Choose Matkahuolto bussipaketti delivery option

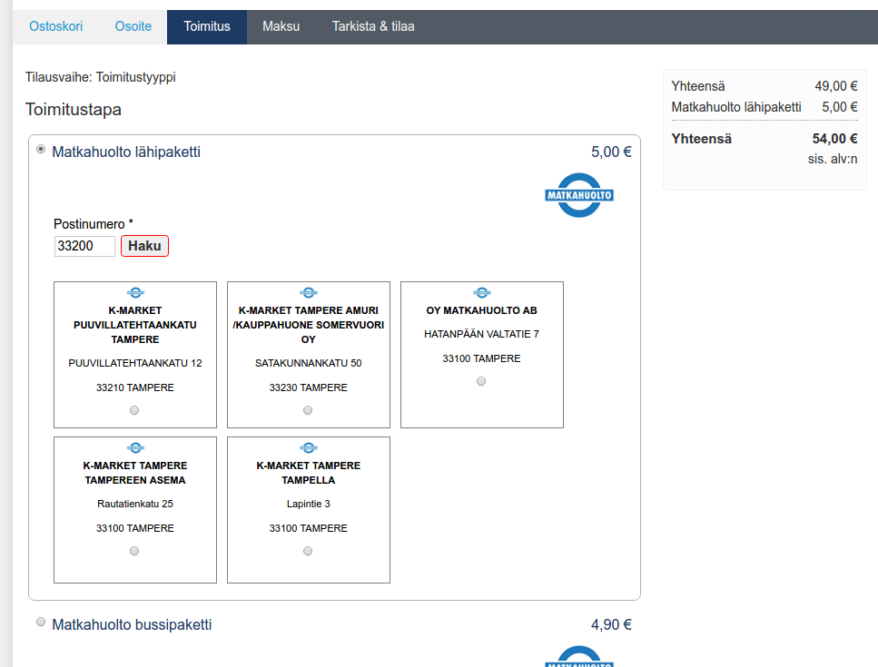point(41,622)
